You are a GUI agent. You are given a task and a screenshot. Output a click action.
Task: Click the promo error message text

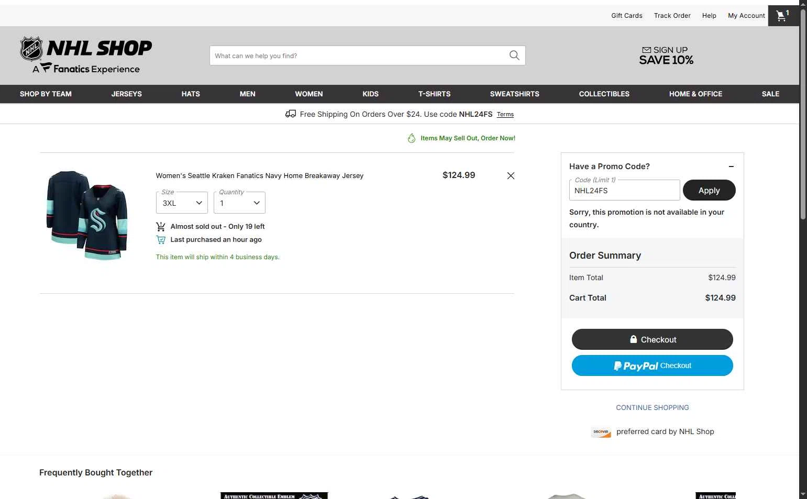coord(647,218)
